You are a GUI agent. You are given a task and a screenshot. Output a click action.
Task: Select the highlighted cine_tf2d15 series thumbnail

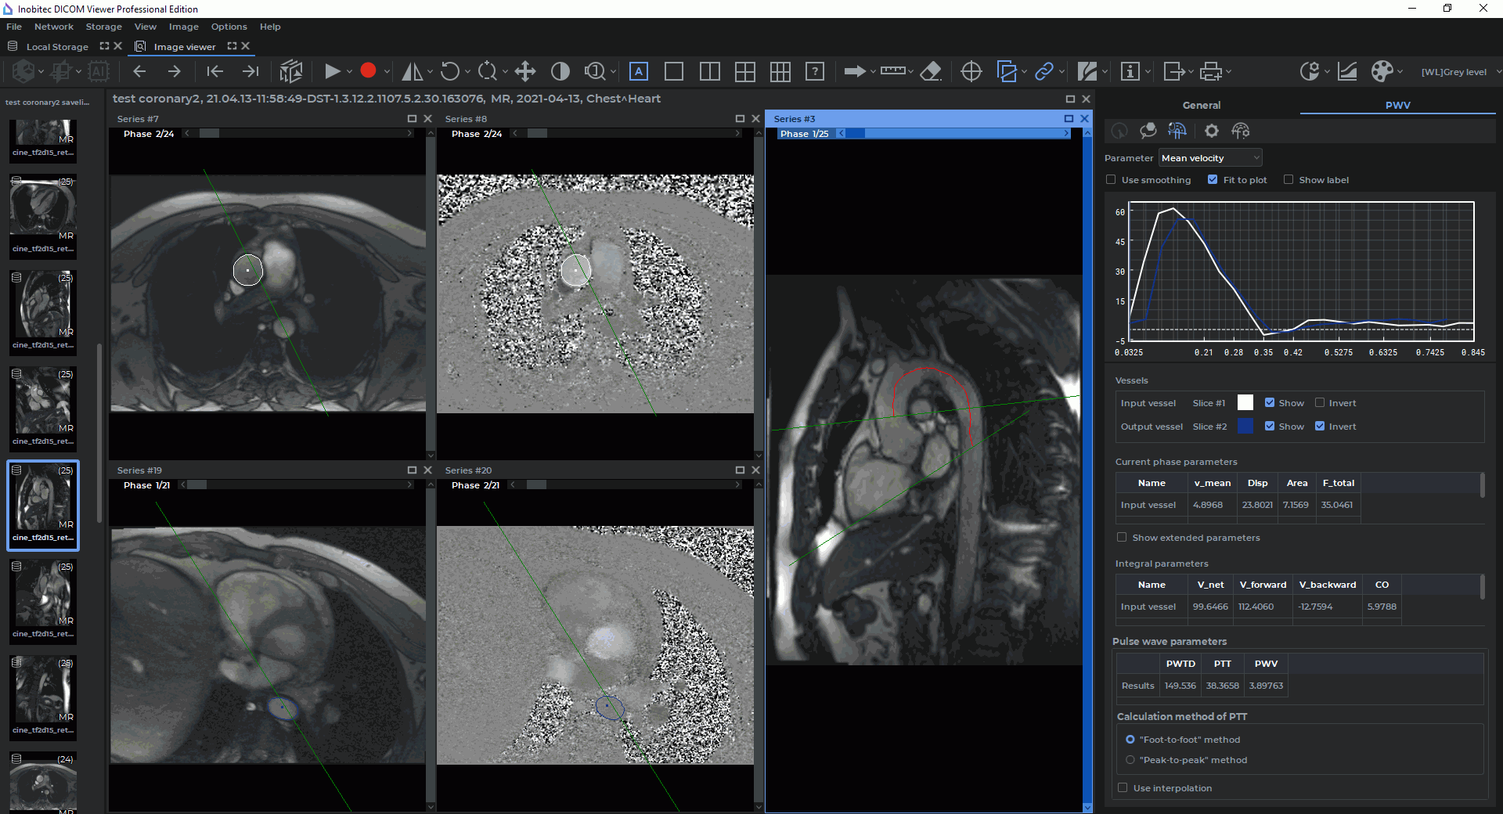tap(43, 505)
